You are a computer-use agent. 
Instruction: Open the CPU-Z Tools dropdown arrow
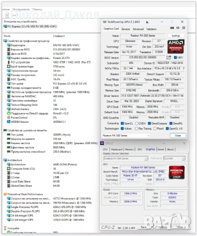point(152,227)
